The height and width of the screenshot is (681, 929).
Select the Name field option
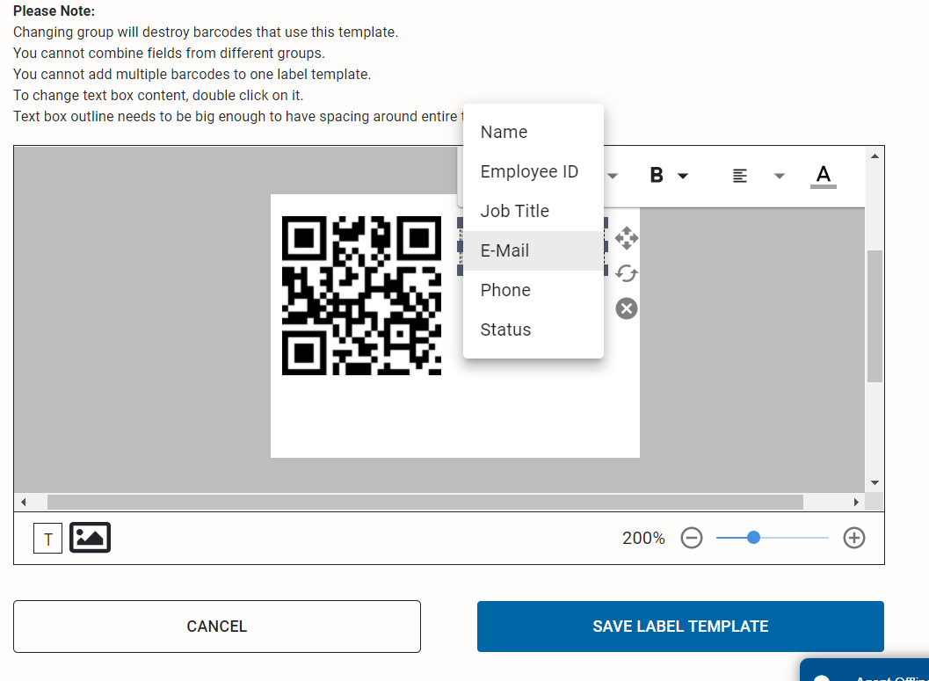pyautogui.click(x=533, y=132)
